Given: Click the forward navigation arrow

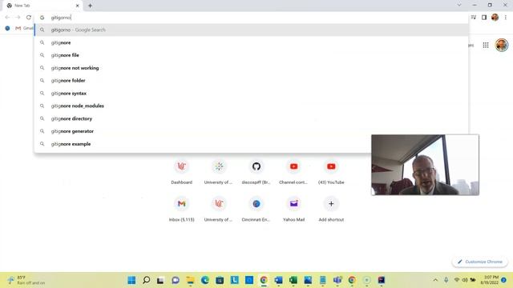Looking at the screenshot, I should pyautogui.click(x=18, y=18).
